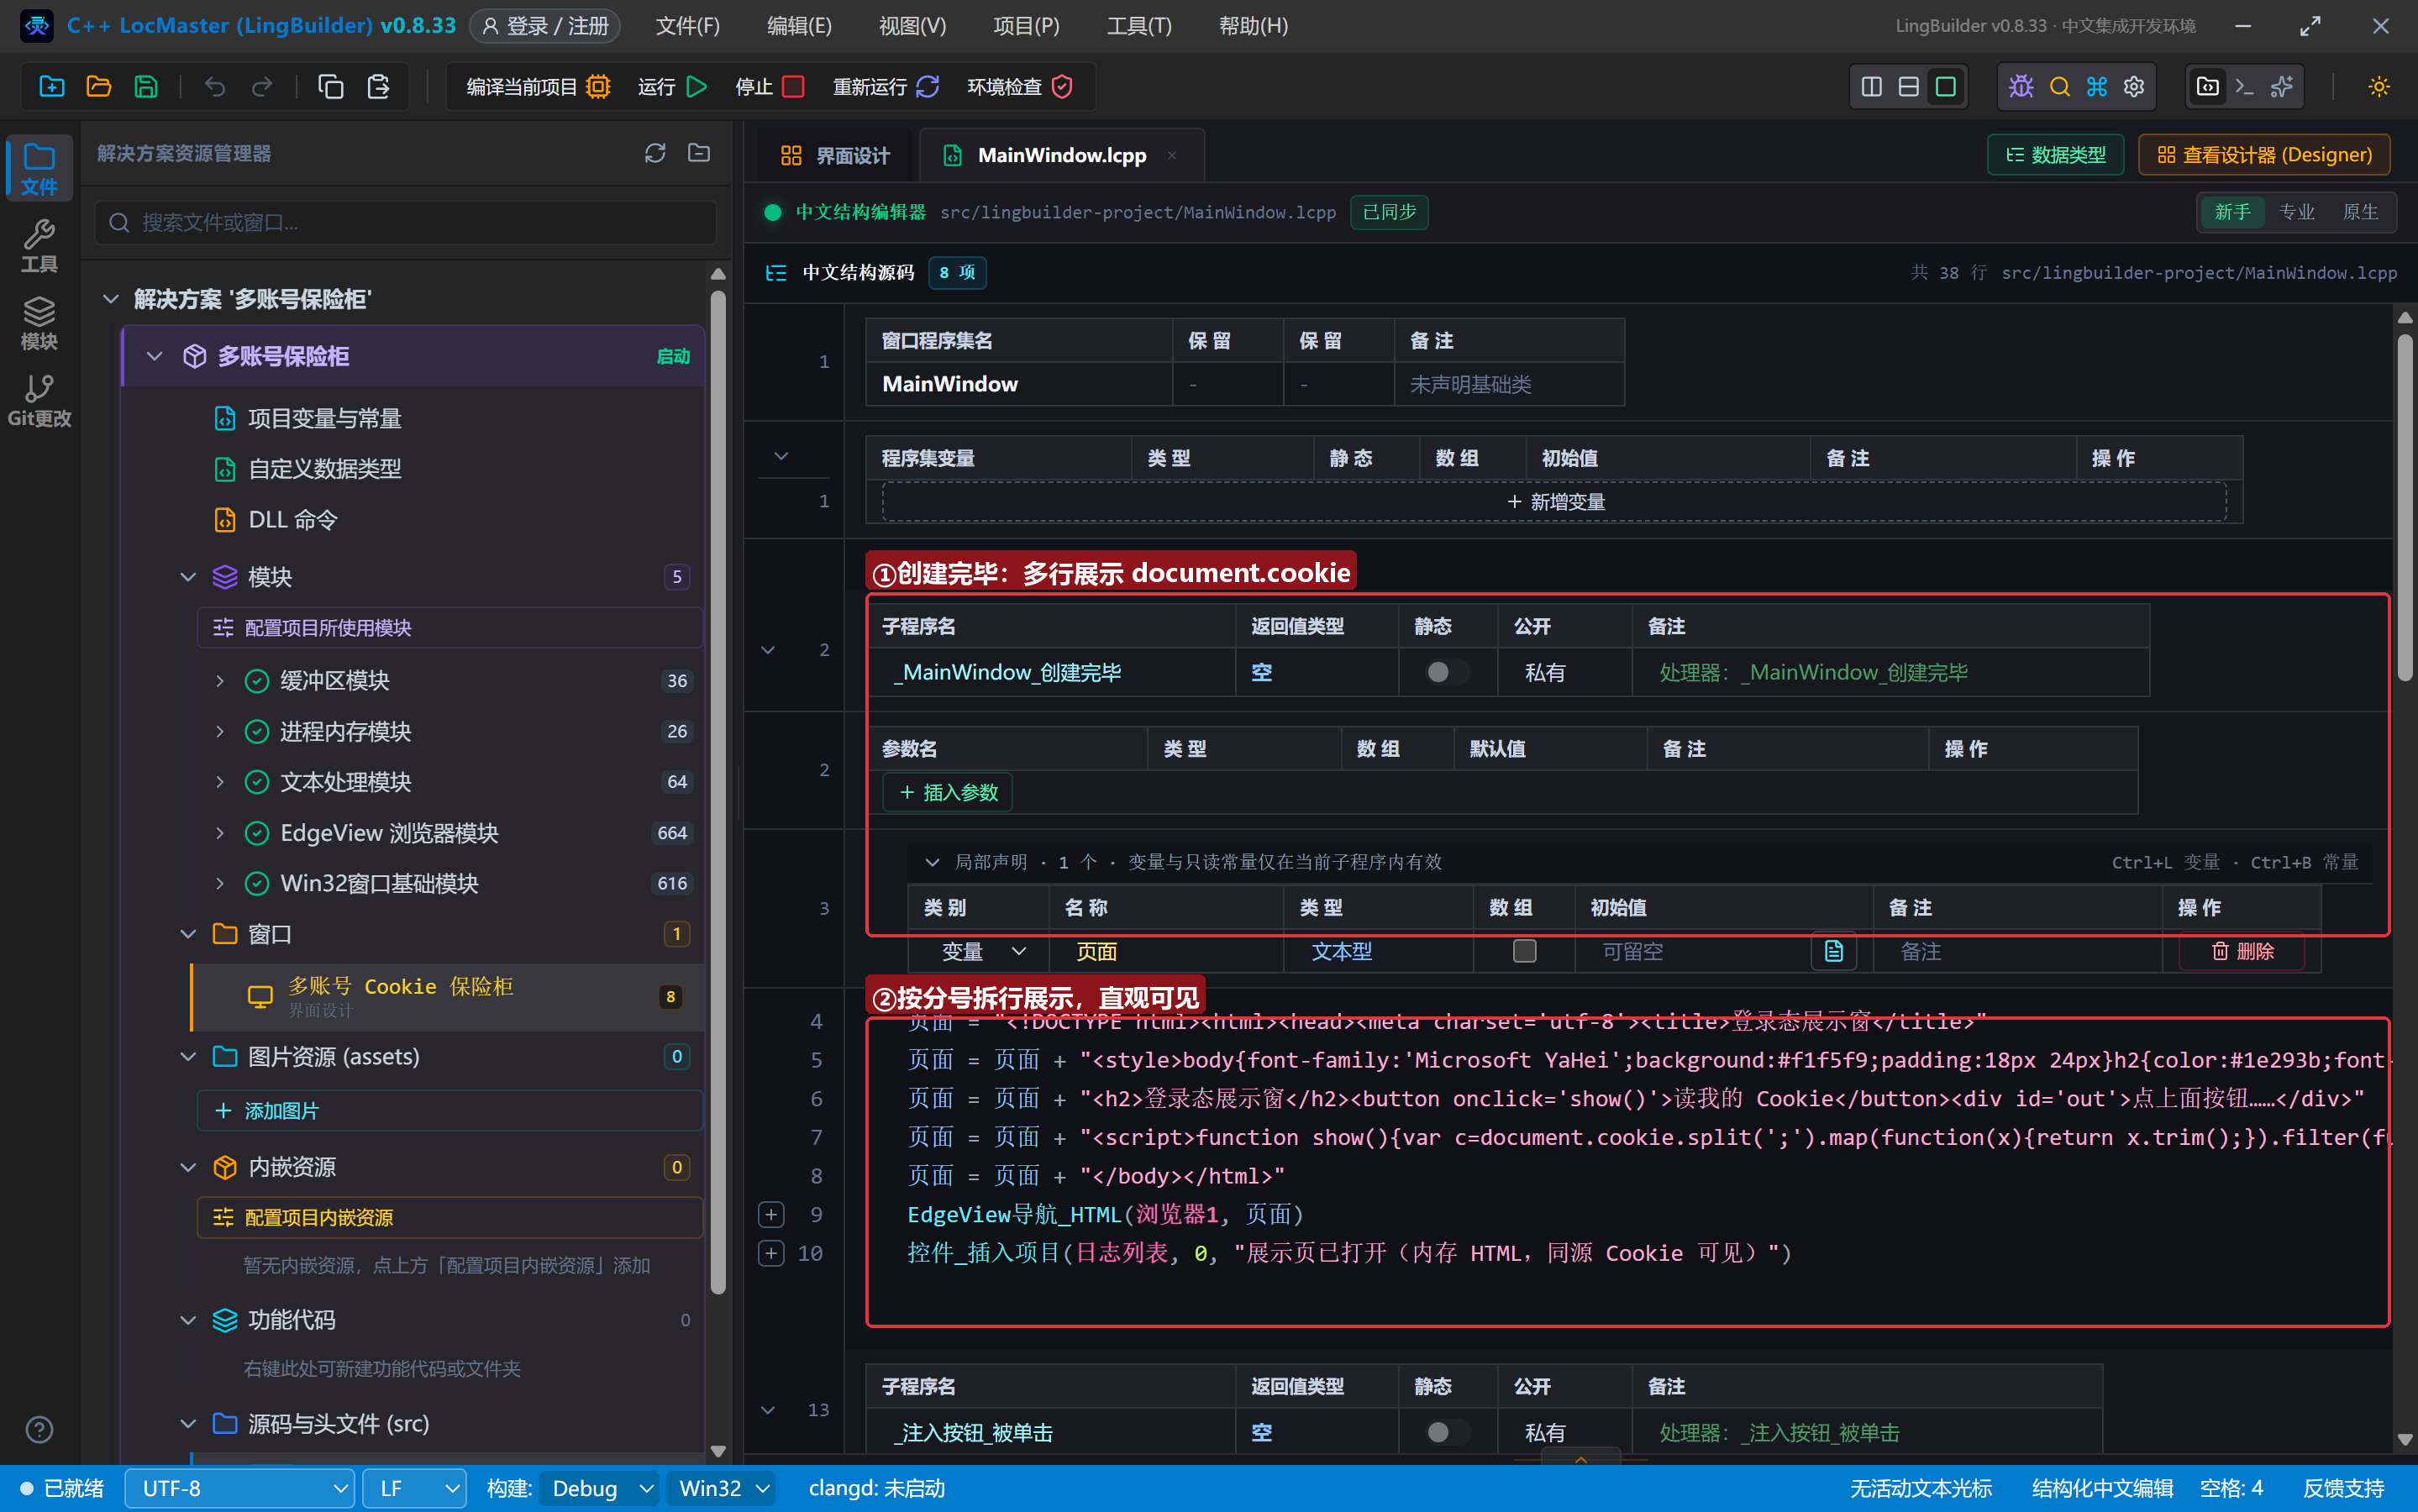Toggle static switch for _MainWindow_创建完毕
The height and width of the screenshot is (1512, 2418).
click(x=1447, y=672)
